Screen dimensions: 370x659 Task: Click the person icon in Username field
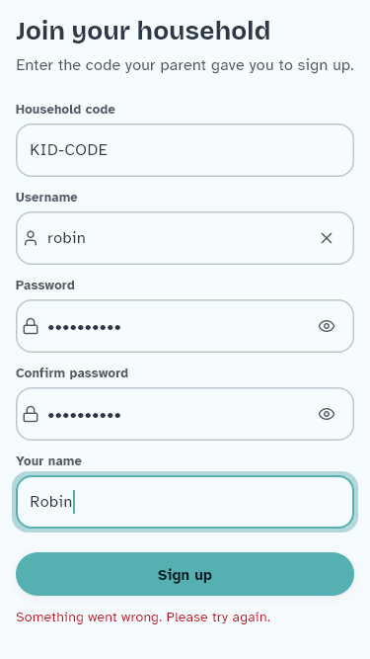[31, 238]
